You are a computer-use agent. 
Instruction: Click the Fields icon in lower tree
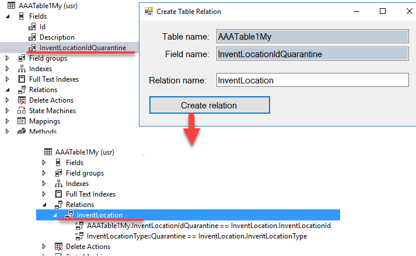coord(58,162)
